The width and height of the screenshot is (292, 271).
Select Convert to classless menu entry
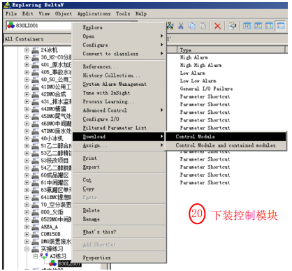[x=119, y=54]
